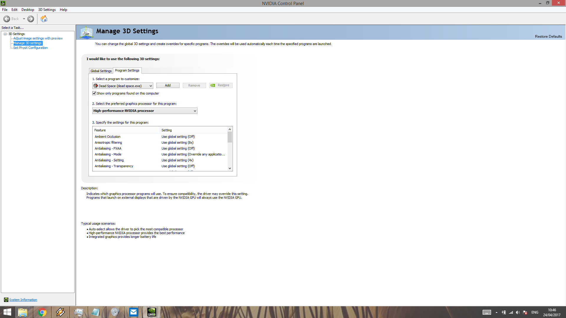Launch Google Chrome from the taskbar
Screen dimensions: 566x318
[42, 312]
